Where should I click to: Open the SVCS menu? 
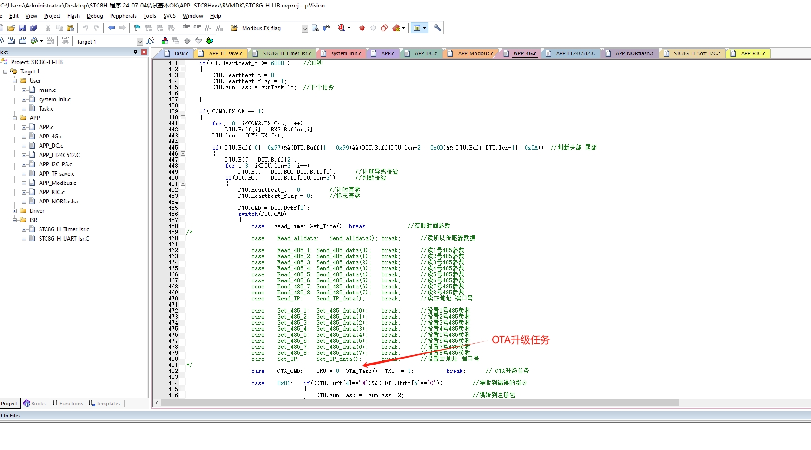170,16
